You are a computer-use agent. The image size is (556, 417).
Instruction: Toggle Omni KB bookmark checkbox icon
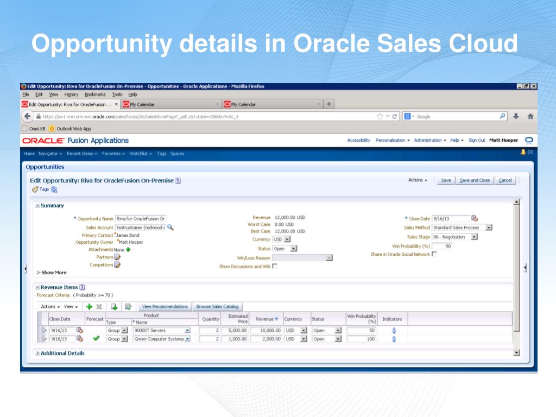(x=24, y=128)
